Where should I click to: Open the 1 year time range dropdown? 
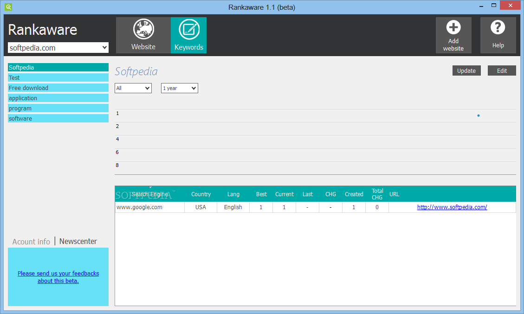(180, 88)
